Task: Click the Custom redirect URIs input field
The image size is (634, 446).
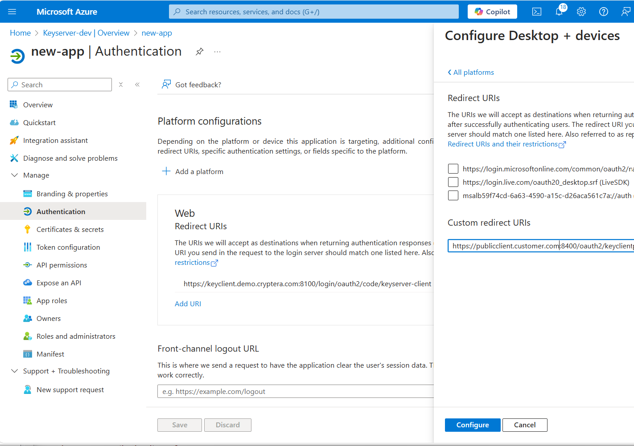Action: 540,246
